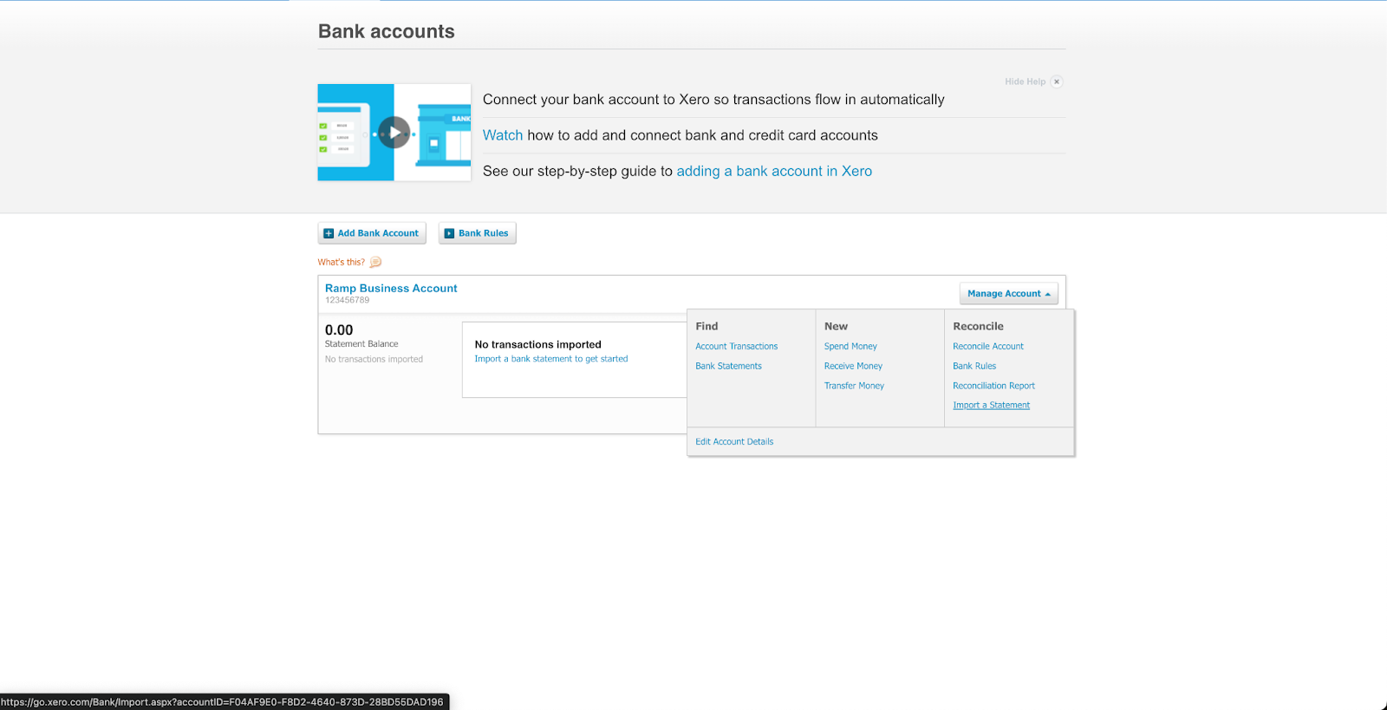This screenshot has height=710, width=1387.
Task: Click the Bank accounts page heading
Action: tap(387, 31)
